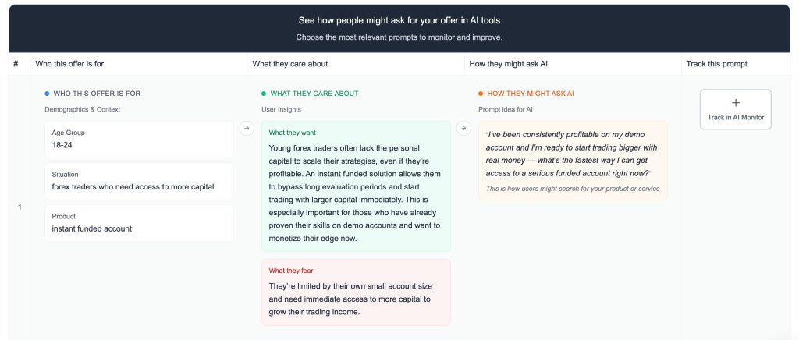Image resolution: width=799 pixels, height=340 pixels.
Task: Select the Age Group 18-24 field
Action: (139, 139)
